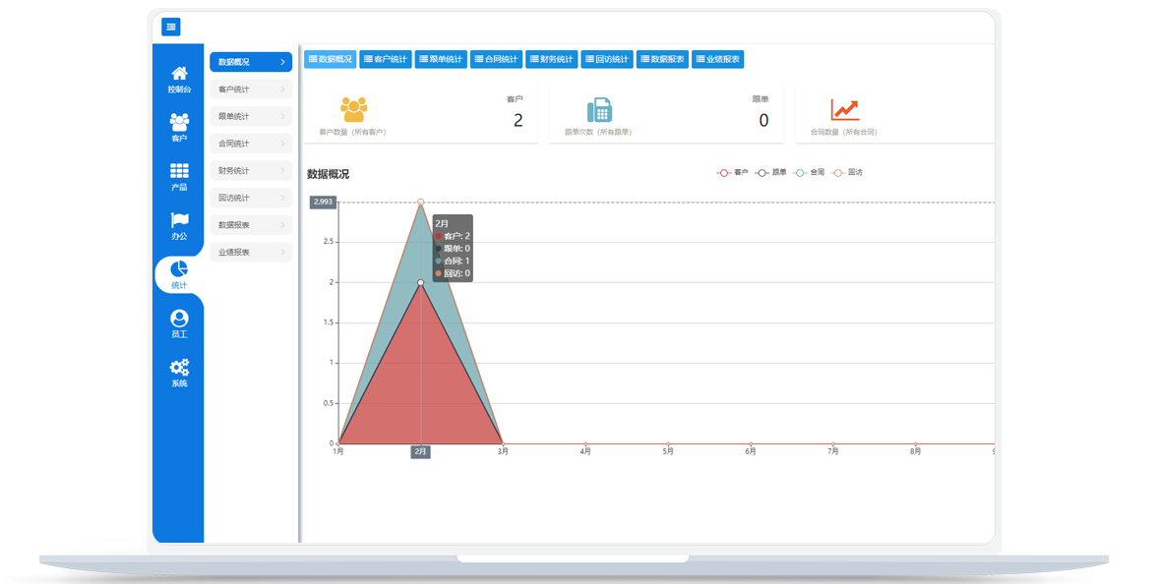Click the 业绩报表 top button
The width and height of the screenshot is (1156, 584).
(x=717, y=60)
